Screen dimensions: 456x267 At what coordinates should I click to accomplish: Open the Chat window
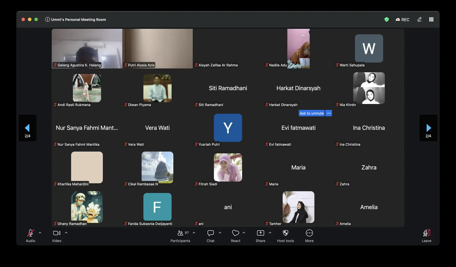(211, 236)
